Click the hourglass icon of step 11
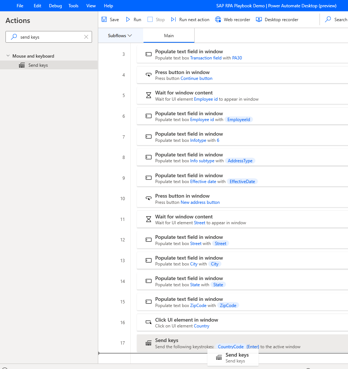348x369 pixels. 149,220
